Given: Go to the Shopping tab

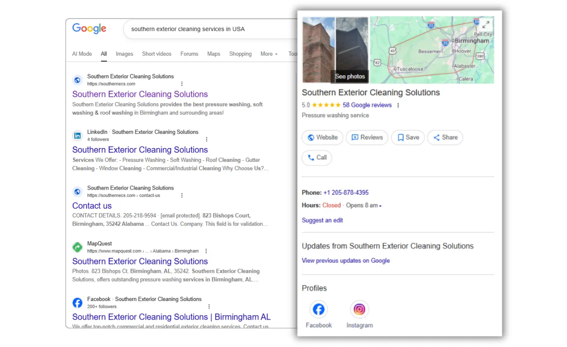Looking at the screenshot, I should tap(240, 54).
